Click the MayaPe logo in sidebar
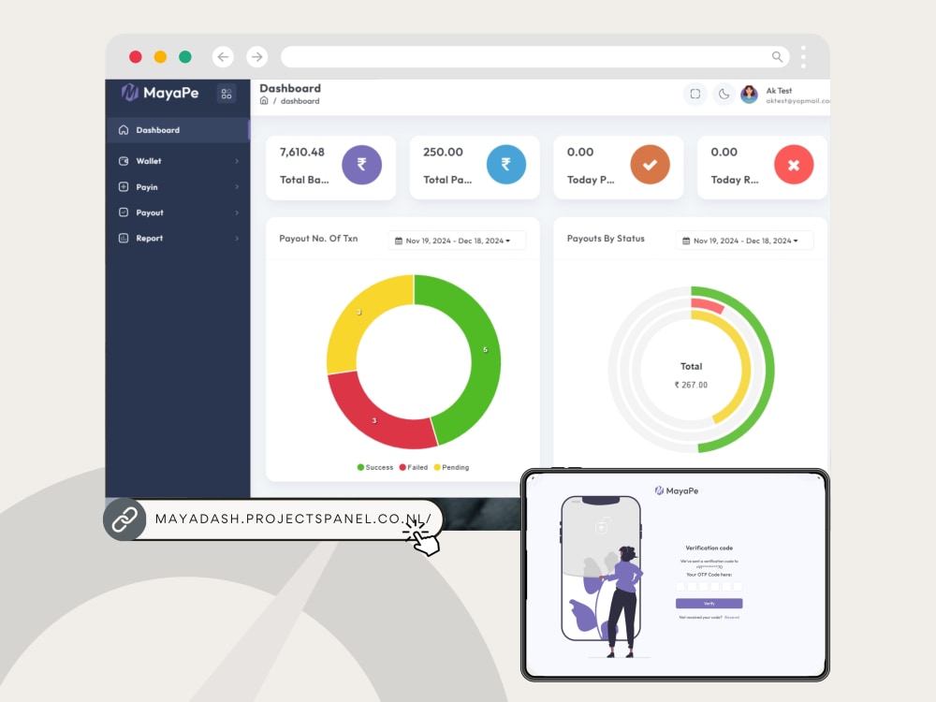936x702 pixels. tap(160, 93)
